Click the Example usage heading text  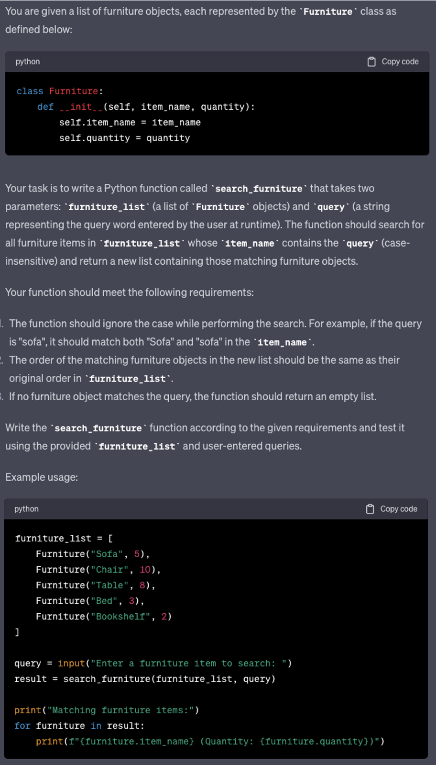[42, 477]
